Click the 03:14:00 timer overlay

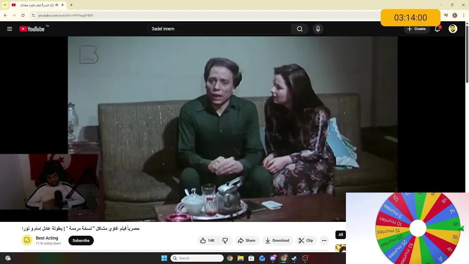(x=410, y=18)
